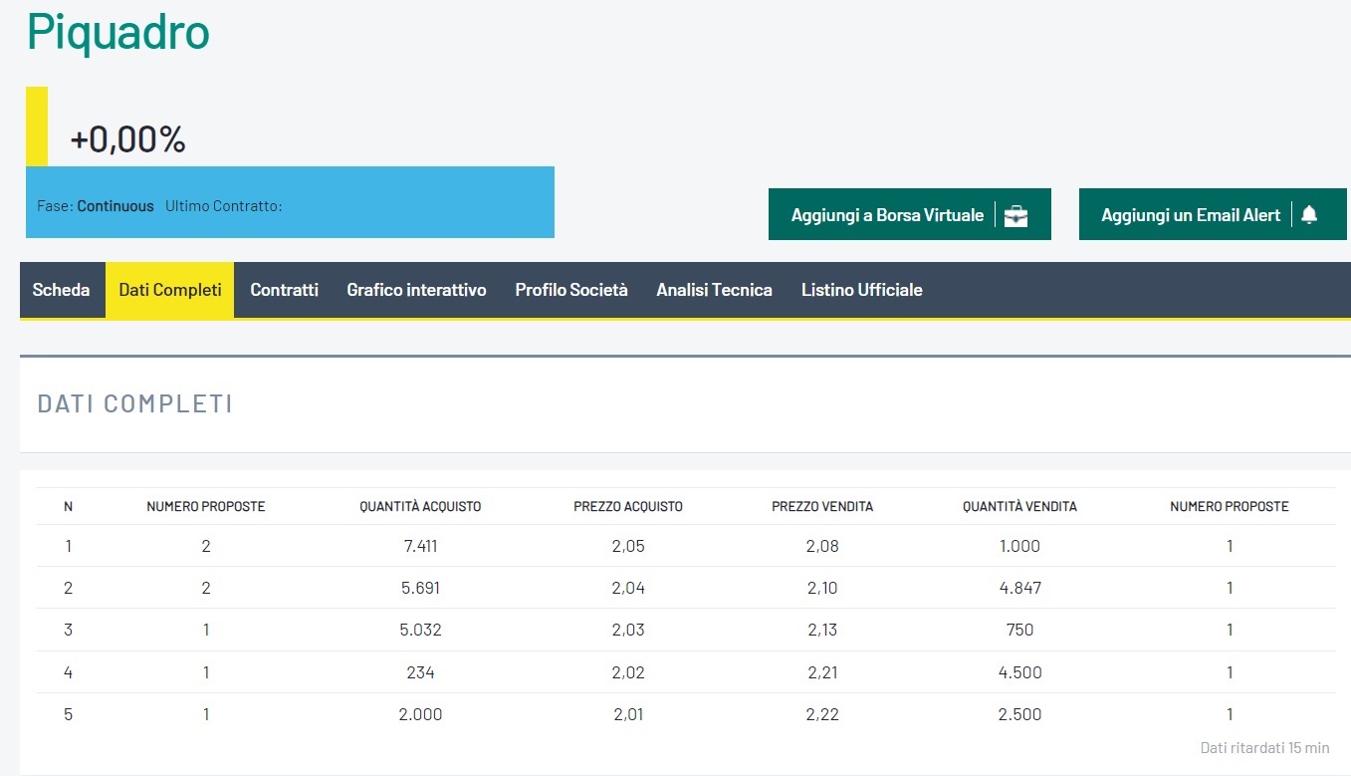
Task: Click buy price 2,05
Action: 628,546
